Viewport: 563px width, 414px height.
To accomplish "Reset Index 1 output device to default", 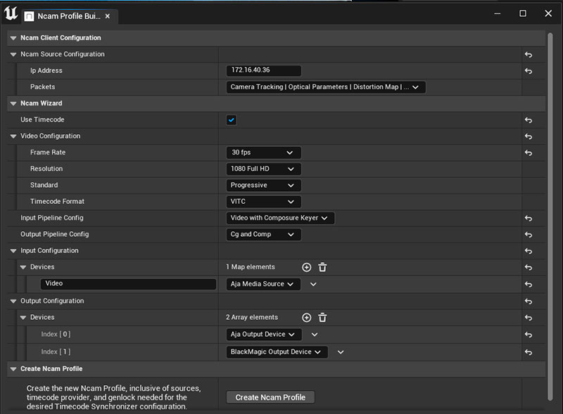I will click(529, 352).
